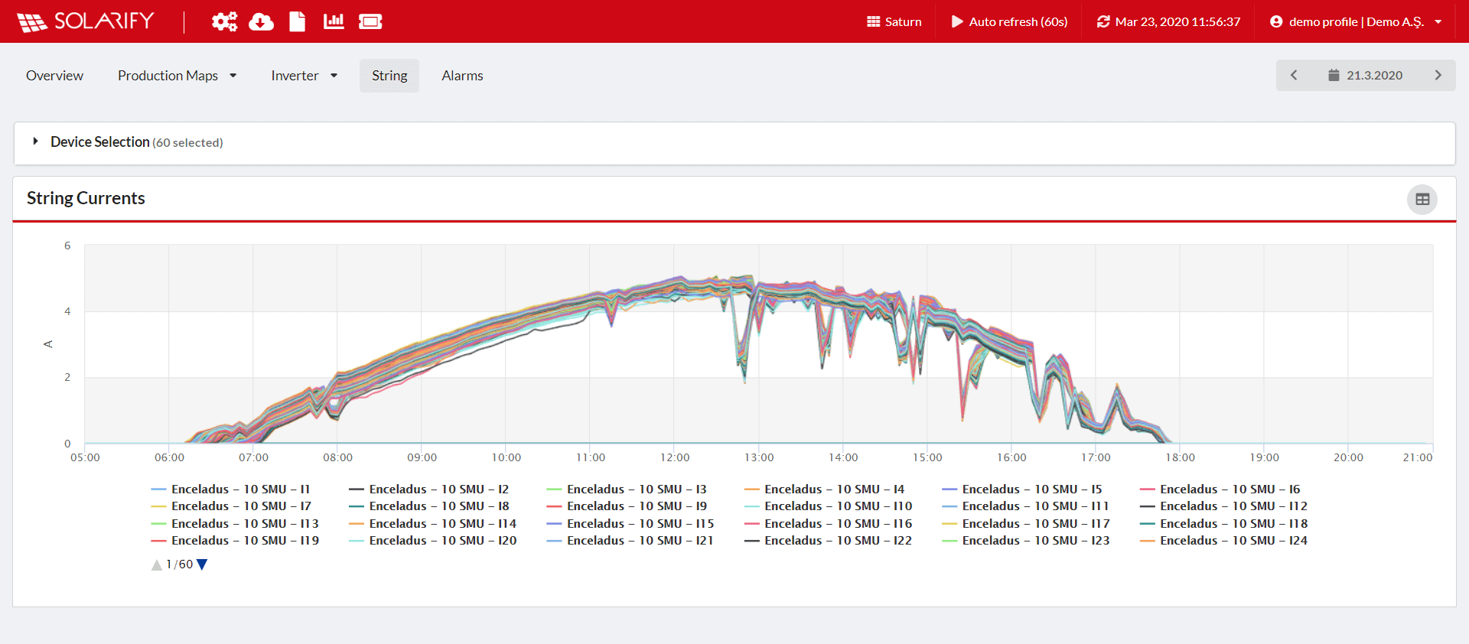Toggle legend Enceladus 10 SMU I5
The width and height of the screenshot is (1469, 644).
(1022, 490)
